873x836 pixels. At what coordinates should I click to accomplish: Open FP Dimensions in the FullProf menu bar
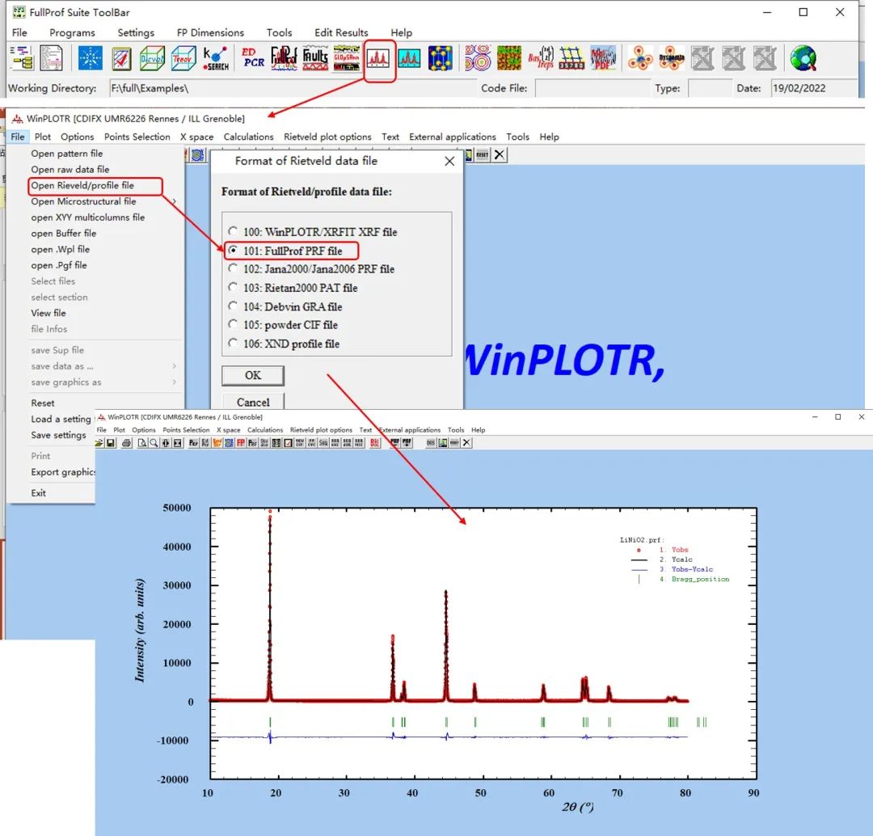(210, 32)
